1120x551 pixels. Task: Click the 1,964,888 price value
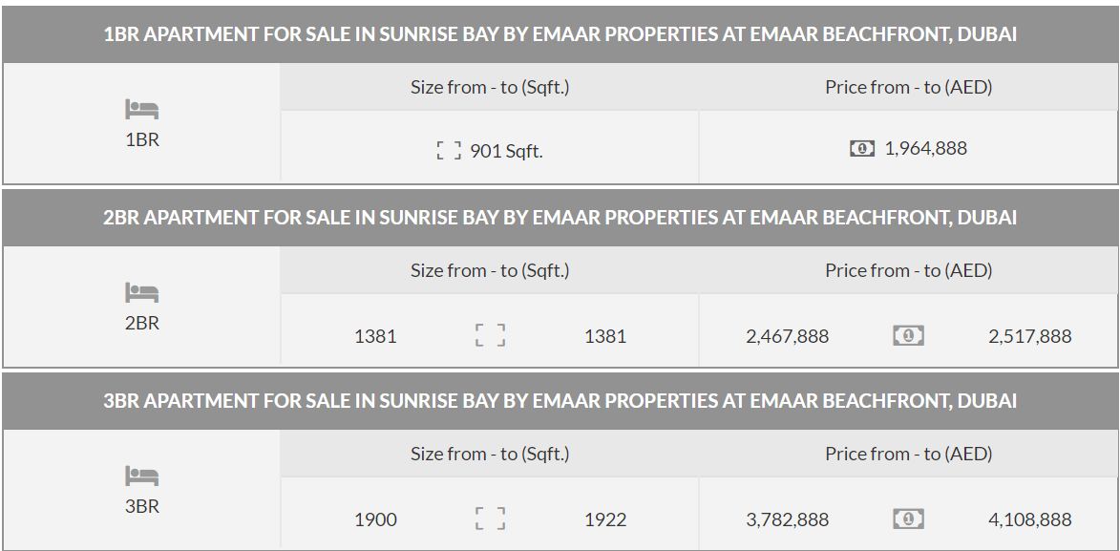click(x=925, y=148)
